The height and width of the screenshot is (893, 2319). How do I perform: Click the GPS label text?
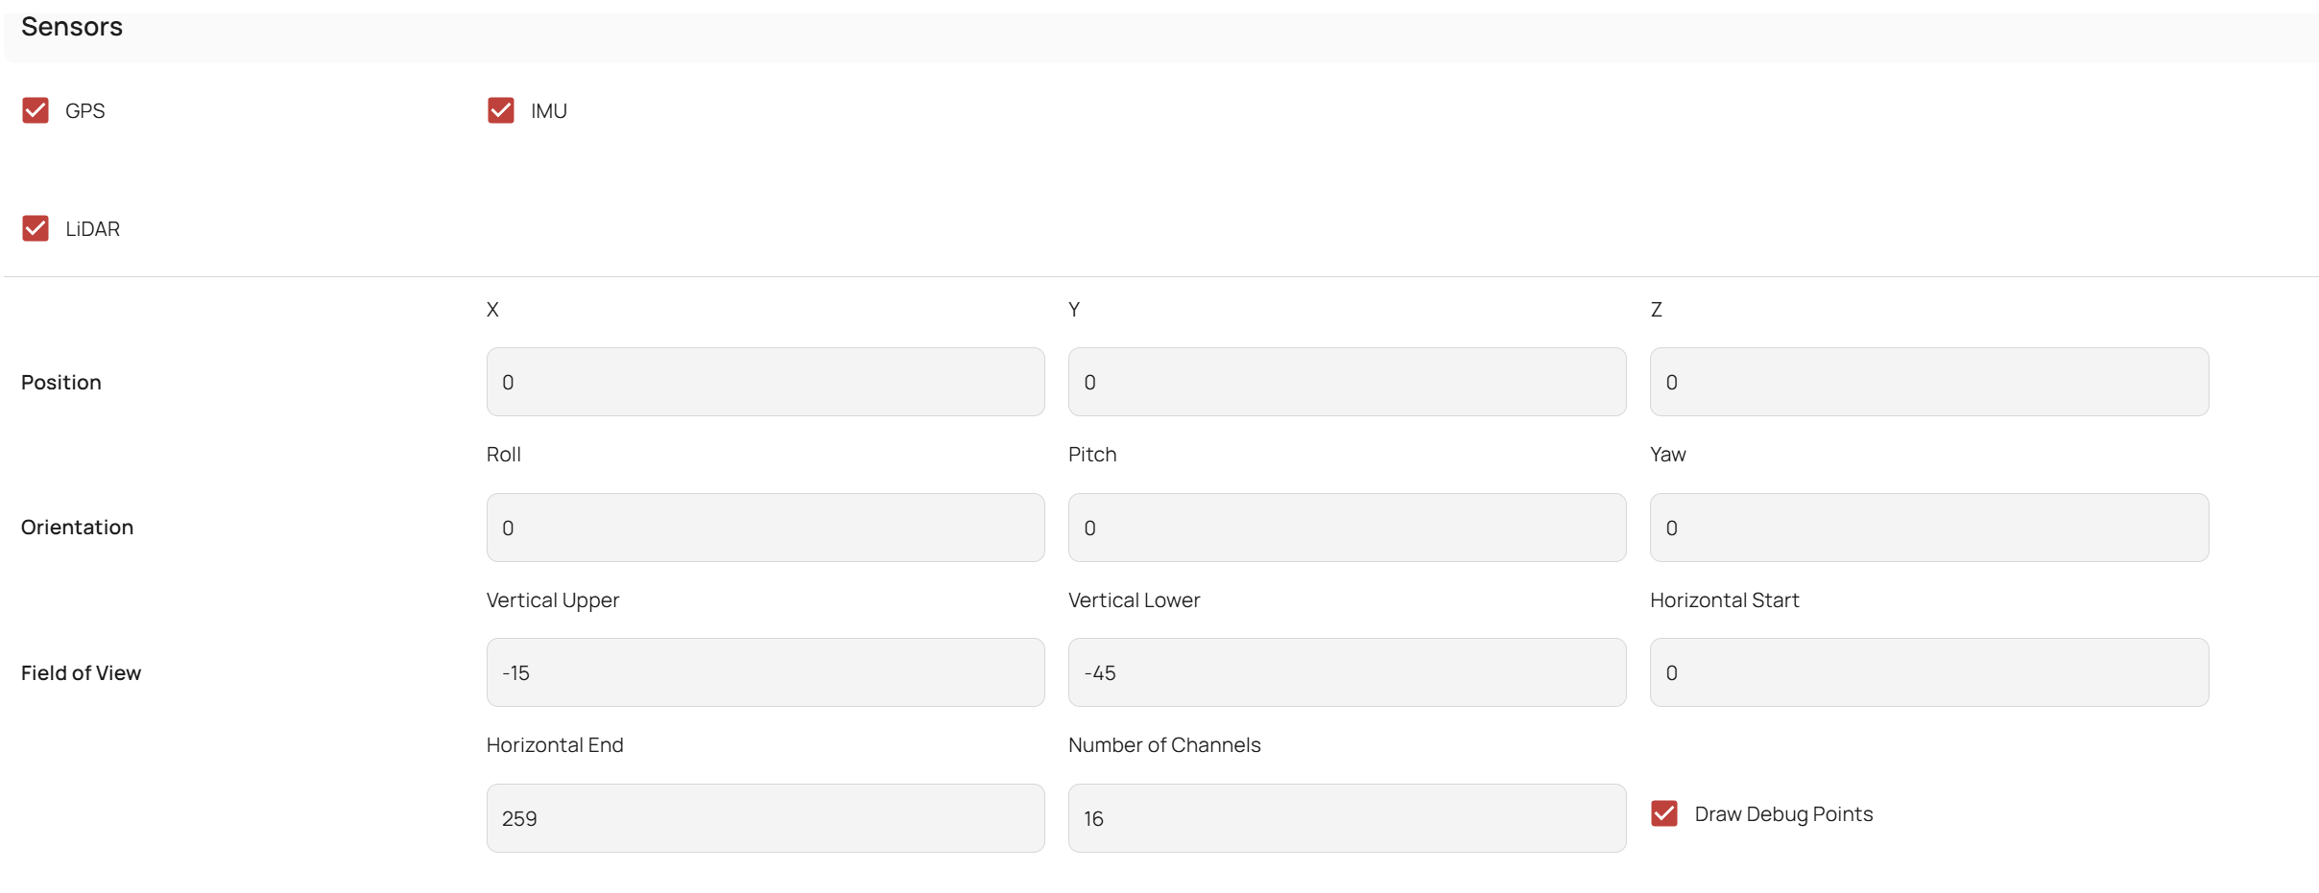85,111
